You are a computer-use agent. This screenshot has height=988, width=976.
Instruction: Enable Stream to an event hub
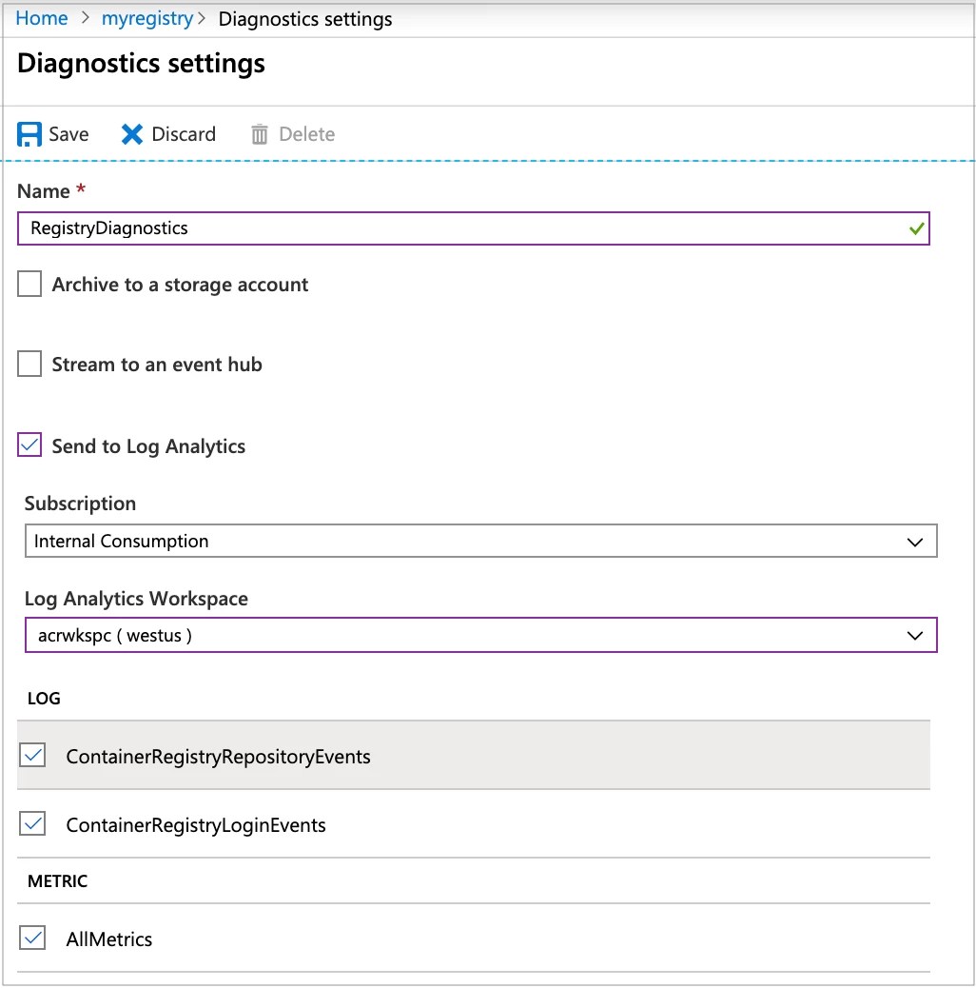coord(29,363)
